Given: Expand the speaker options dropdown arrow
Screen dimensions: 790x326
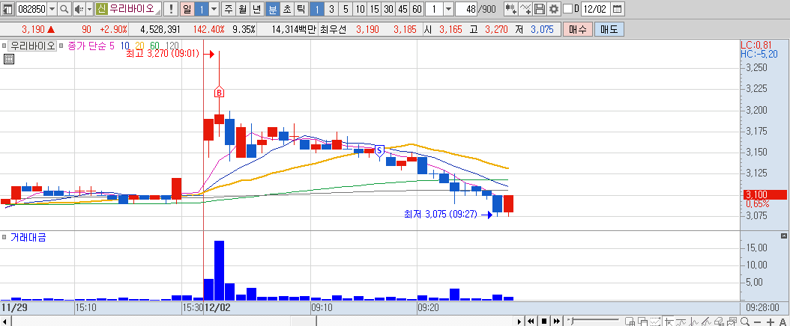Looking at the screenshot, I should pos(89,9).
